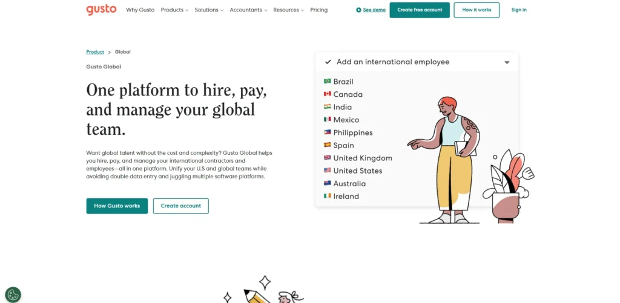
Task: Click the Brazil flag icon
Action: pyautogui.click(x=328, y=81)
